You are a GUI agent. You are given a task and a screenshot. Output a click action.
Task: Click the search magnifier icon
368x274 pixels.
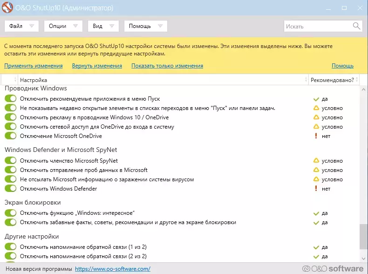click(356, 26)
